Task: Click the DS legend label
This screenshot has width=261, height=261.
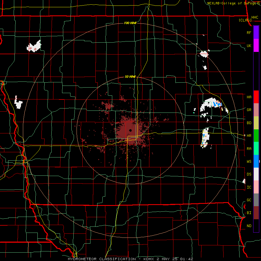Action: coord(249,174)
